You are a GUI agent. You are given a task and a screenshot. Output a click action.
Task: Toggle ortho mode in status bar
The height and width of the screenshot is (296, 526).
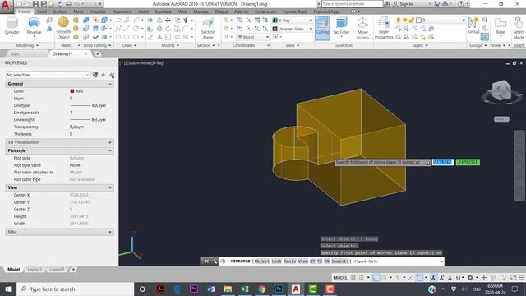[376, 278]
